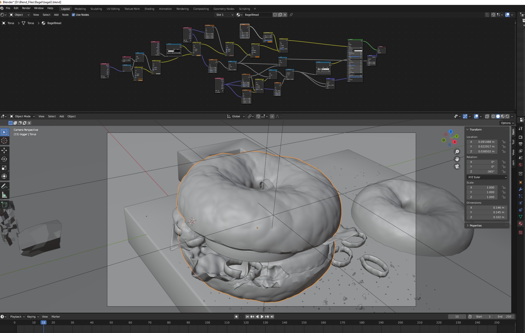Select the Rotate tool from the left toolbar

(4, 159)
